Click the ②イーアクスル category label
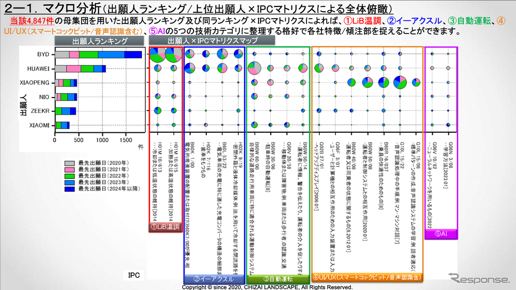The image size is (516, 290). 214,279
